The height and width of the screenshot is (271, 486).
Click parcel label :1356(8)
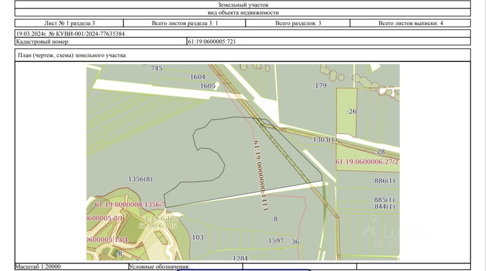point(139,179)
